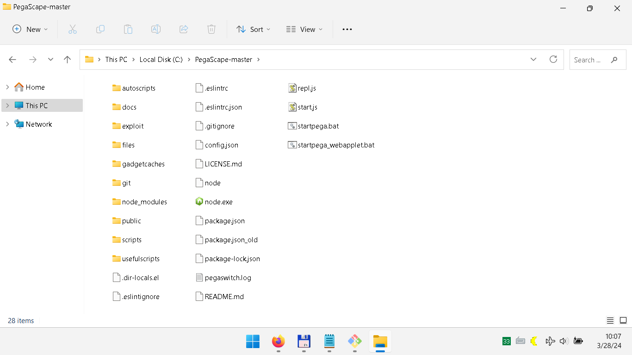Select the node_modules folder
632x355 pixels.
click(x=140, y=202)
